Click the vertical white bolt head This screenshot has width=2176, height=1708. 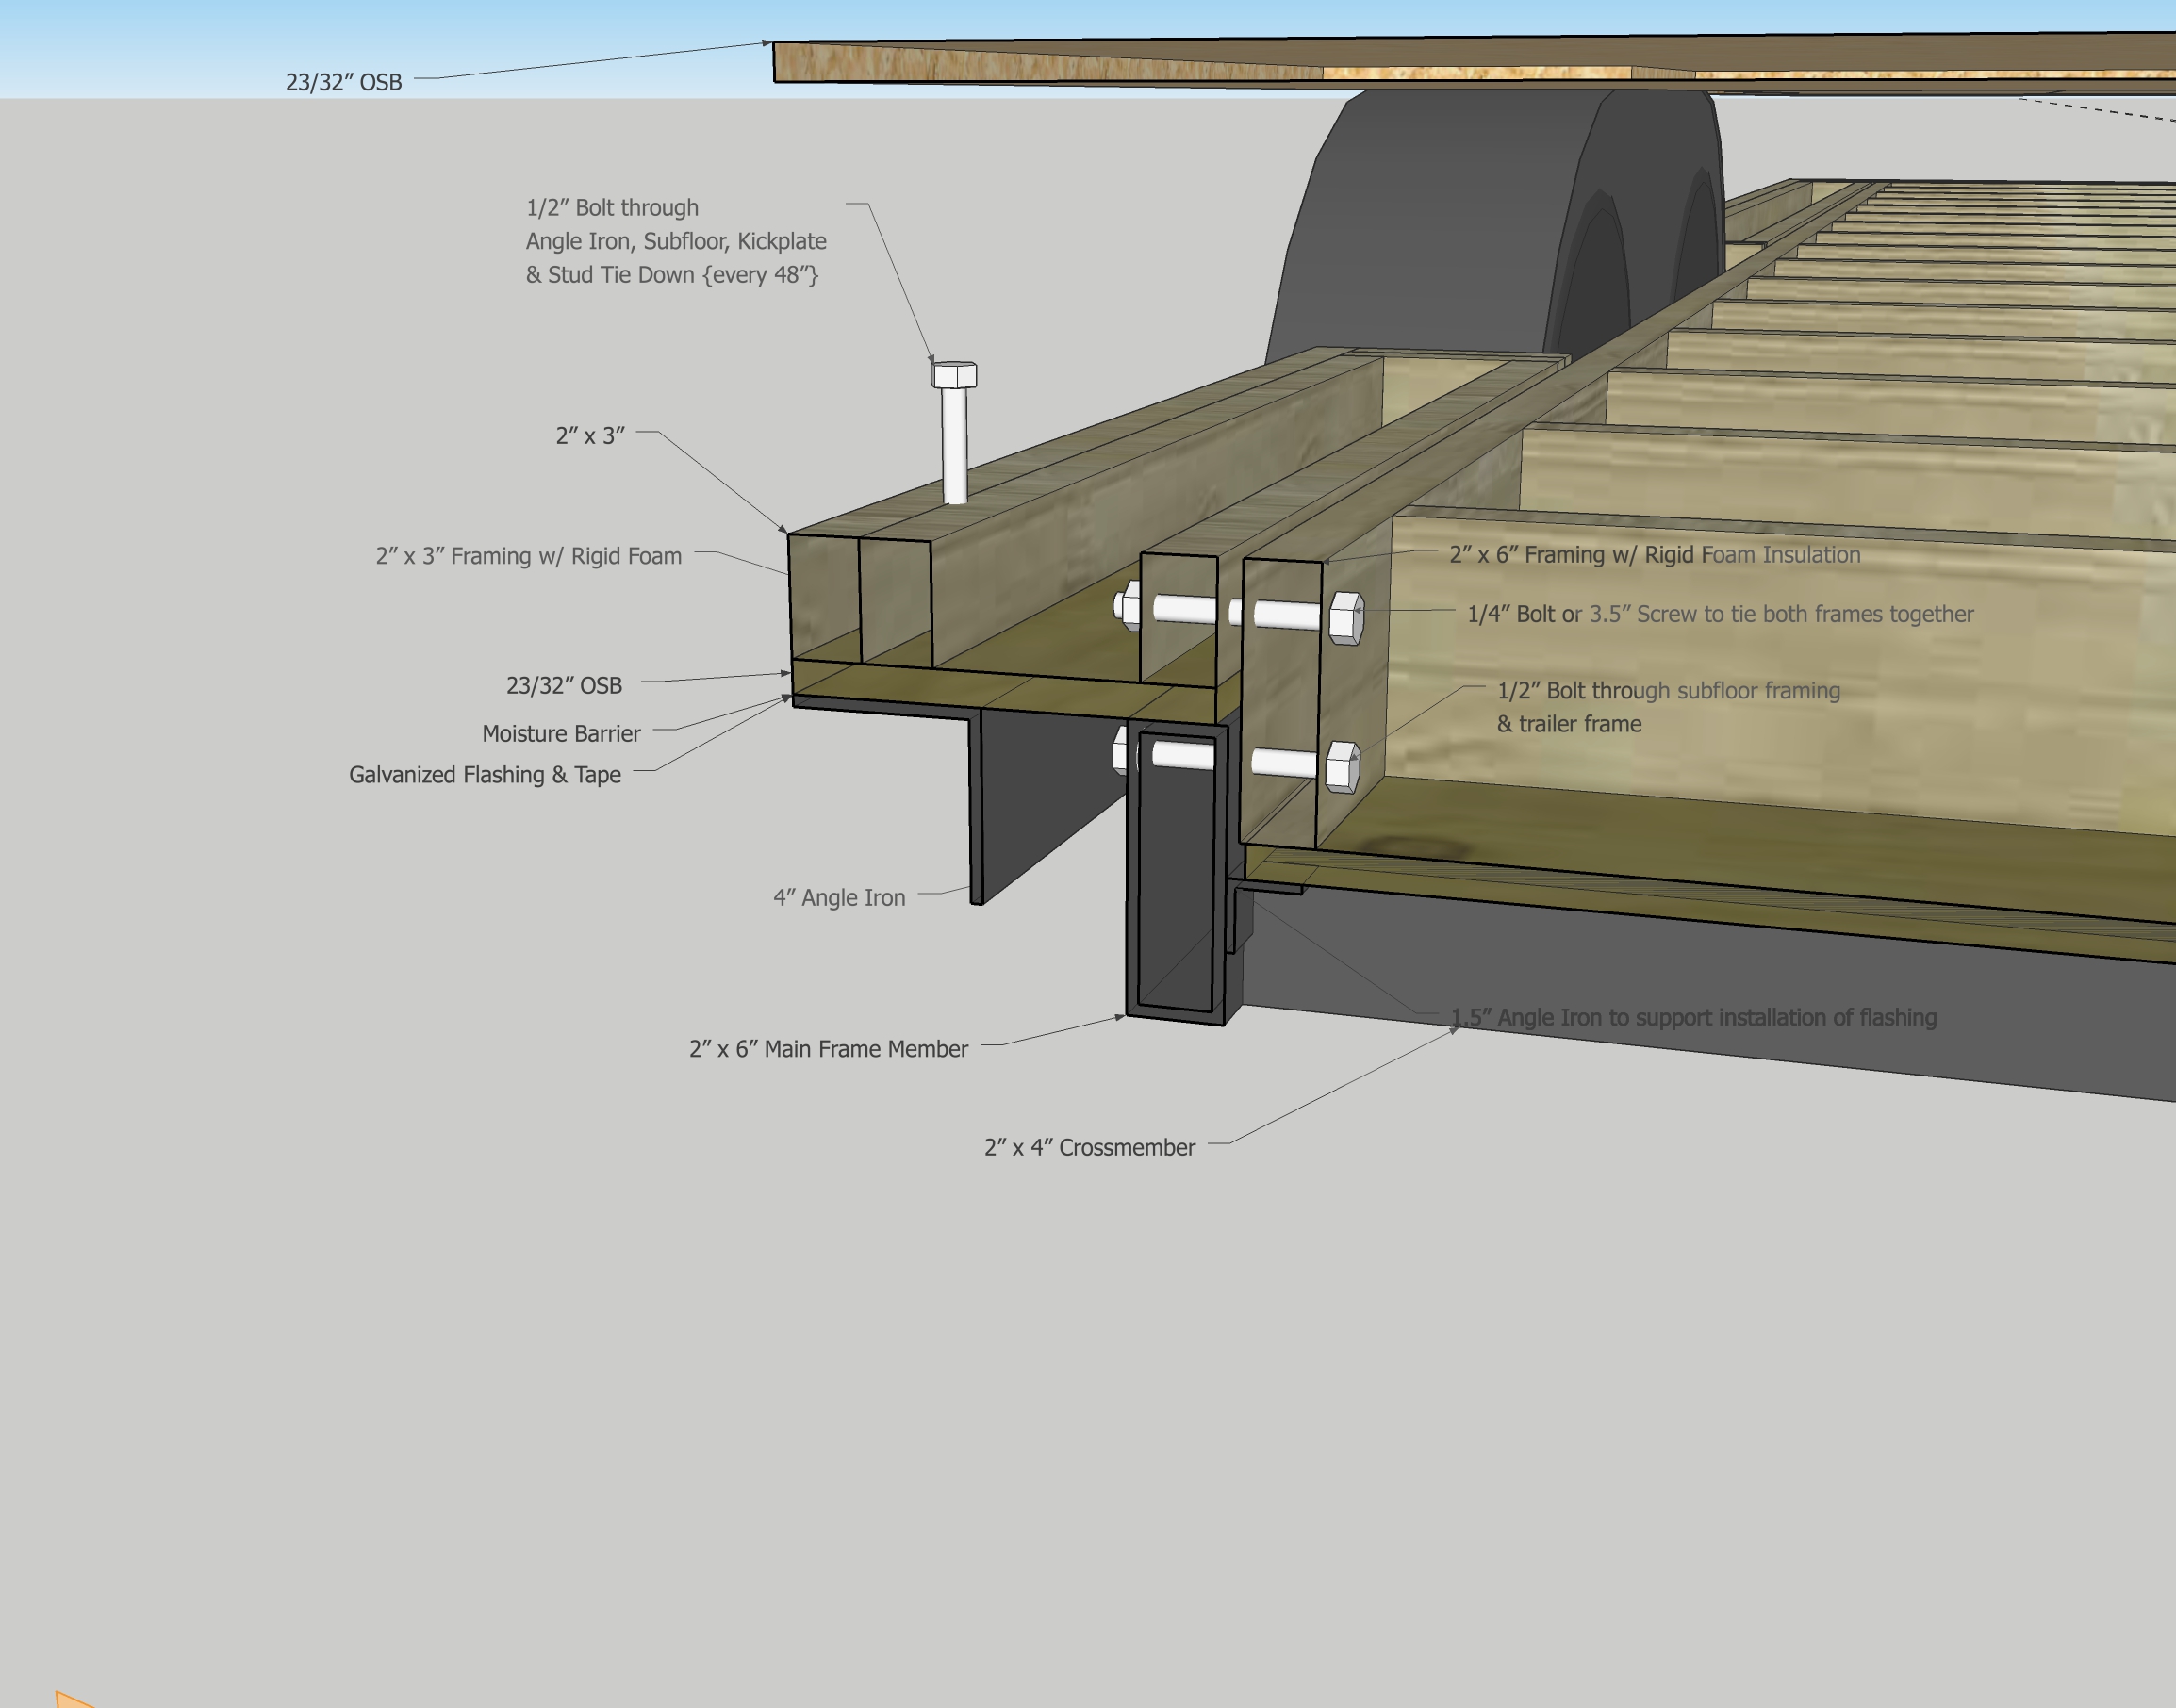pos(953,375)
